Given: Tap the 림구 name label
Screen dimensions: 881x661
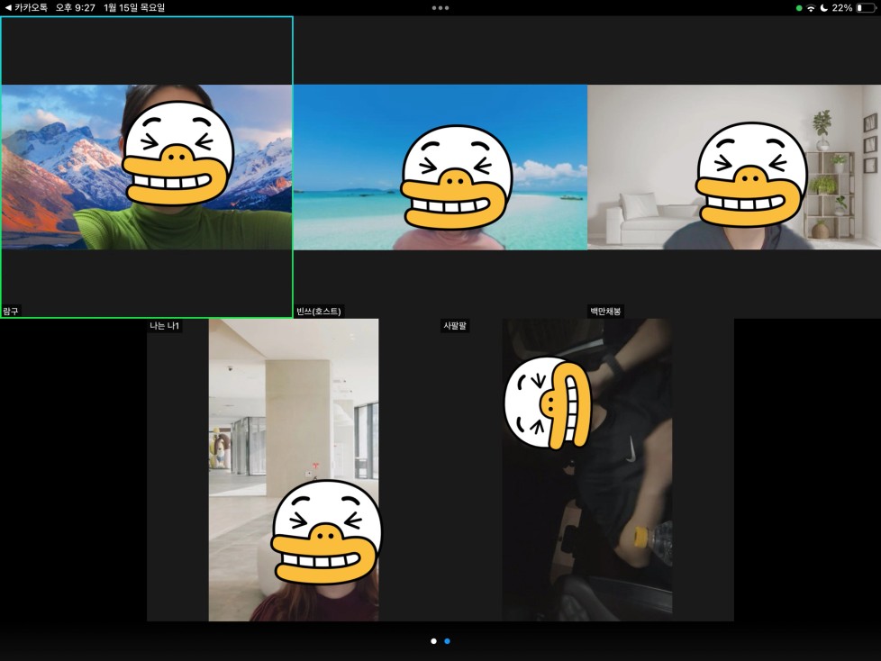Looking at the screenshot, I should point(11,312).
